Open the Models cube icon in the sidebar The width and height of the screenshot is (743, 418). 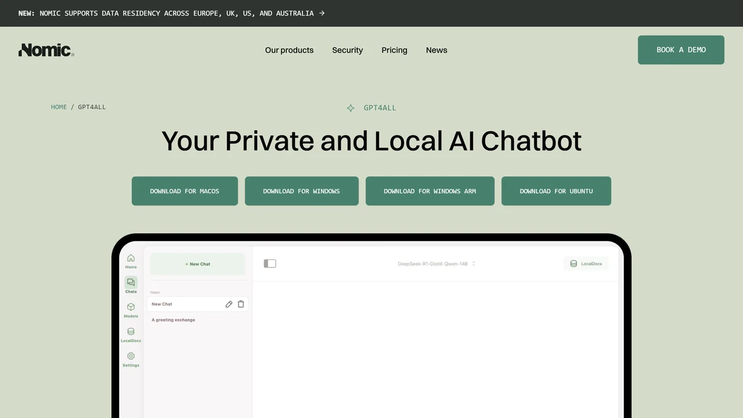(x=131, y=310)
